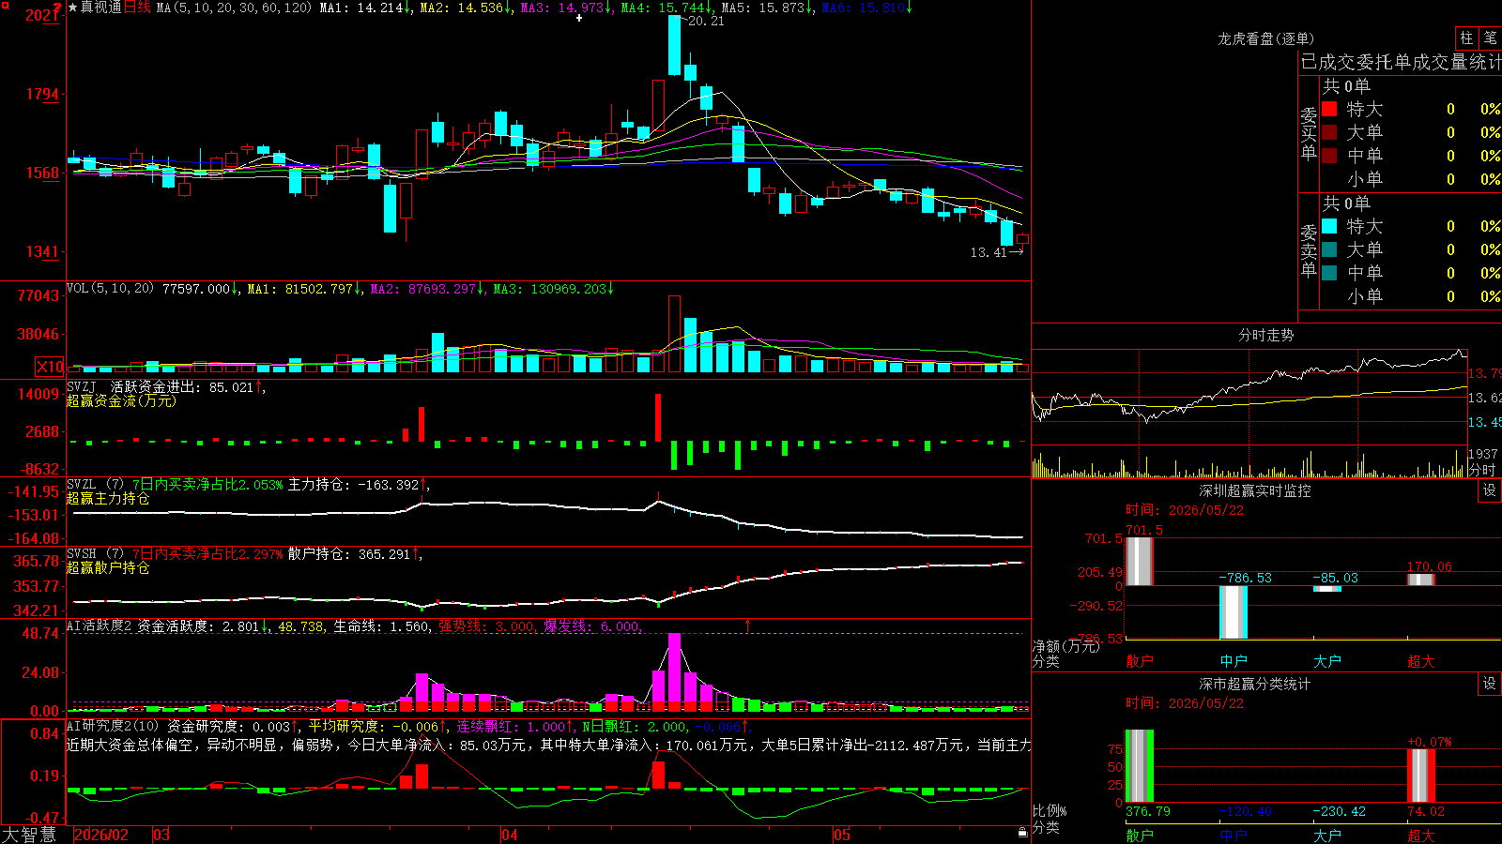Click the MA5: 15.873 value
The image size is (1502, 844).
coord(766,8)
